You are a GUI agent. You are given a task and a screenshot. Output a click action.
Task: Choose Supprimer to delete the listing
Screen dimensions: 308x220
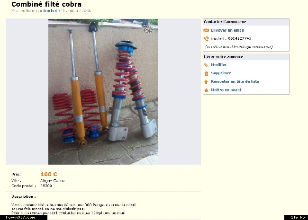click(221, 73)
